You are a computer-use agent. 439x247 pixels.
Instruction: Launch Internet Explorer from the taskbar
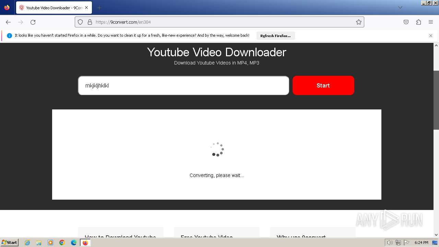pyautogui.click(x=27, y=243)
